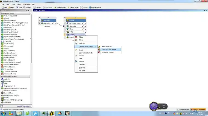
Task: Pin the Project Schematic panel
Action: click(204, 10)
